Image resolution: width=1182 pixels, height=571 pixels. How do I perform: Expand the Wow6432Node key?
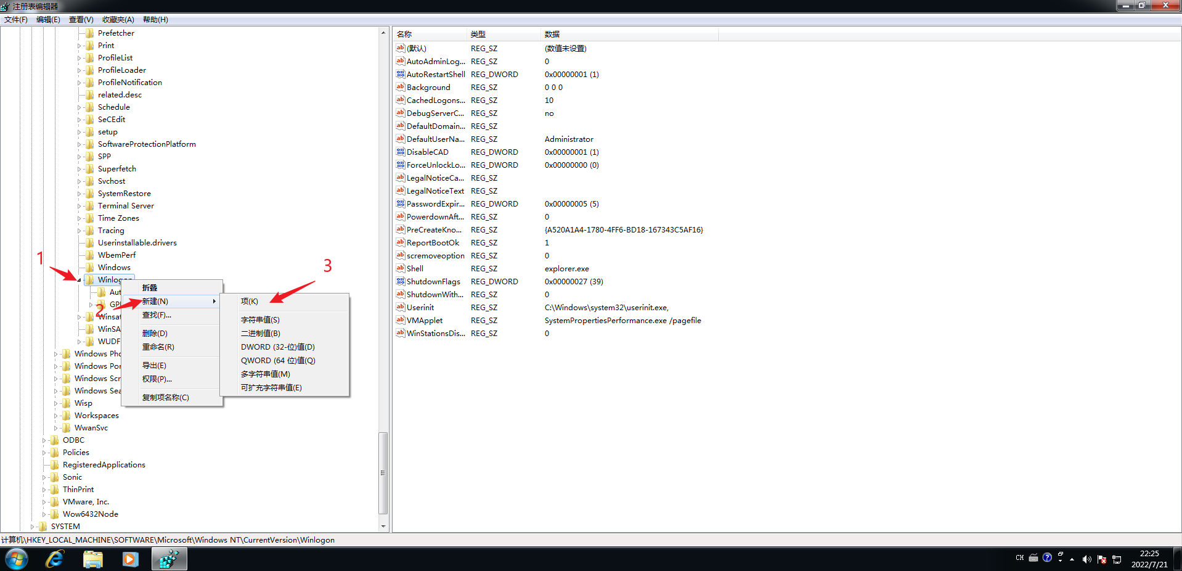tap(44, 514)
